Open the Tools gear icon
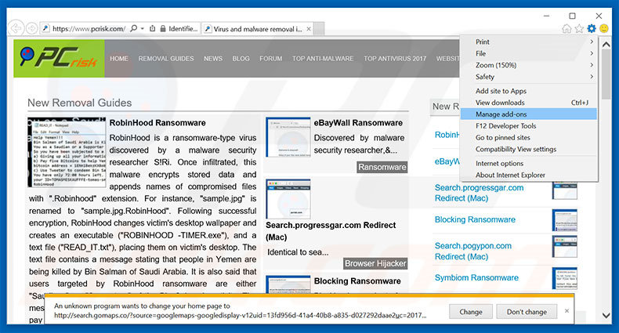Image resolution: width=619 pixels, height=333 pixels. 592,28
